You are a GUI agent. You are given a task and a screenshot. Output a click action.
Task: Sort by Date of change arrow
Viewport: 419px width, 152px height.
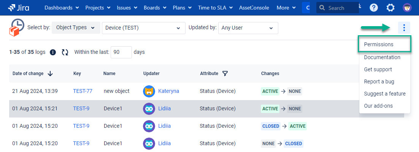coord(50,74)
